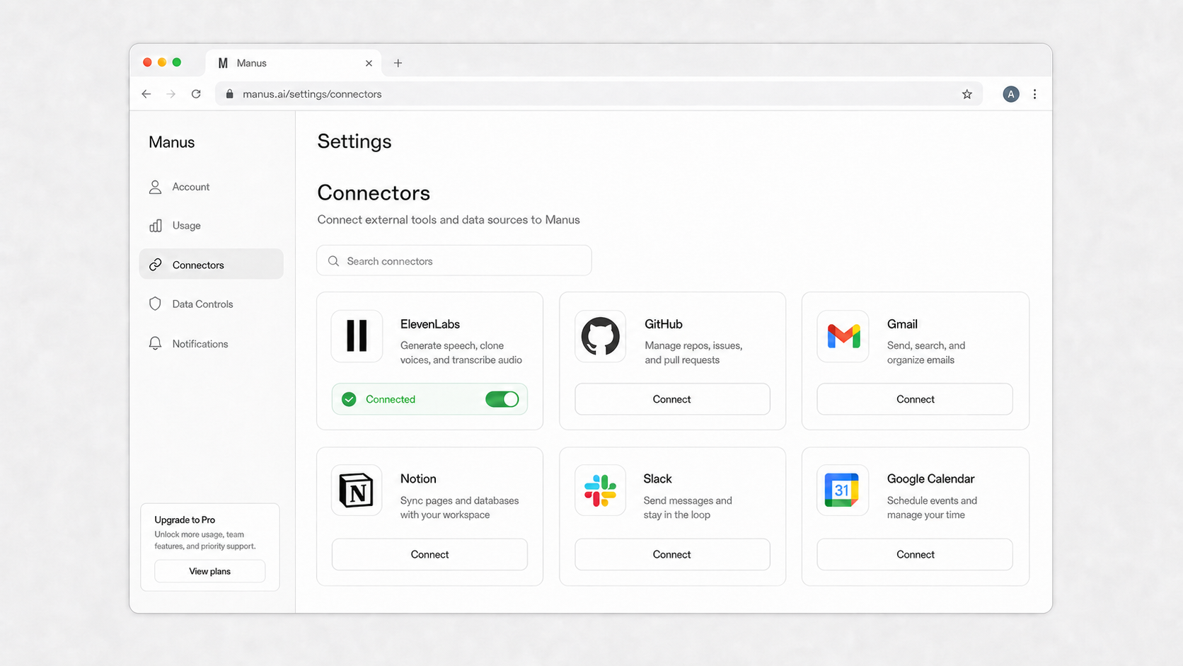This screenshot has width=1183, height=666.
Task: Click 'Send, search, and organize emails' text
Action: click(926, 352)
